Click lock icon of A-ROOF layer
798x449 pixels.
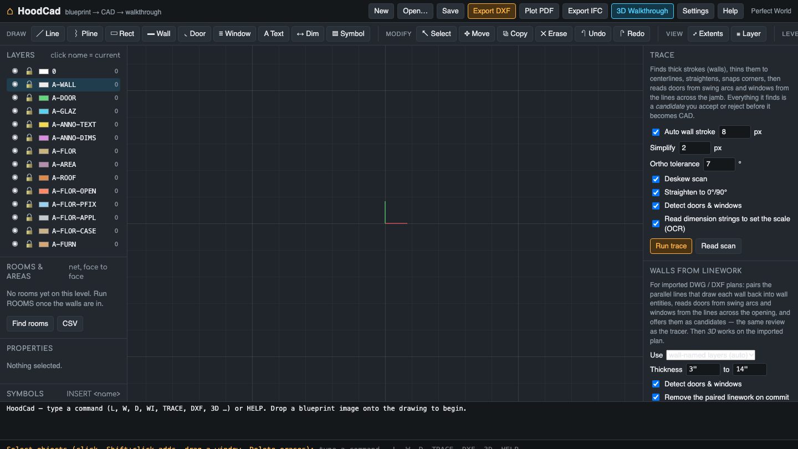tap(29, 178)
